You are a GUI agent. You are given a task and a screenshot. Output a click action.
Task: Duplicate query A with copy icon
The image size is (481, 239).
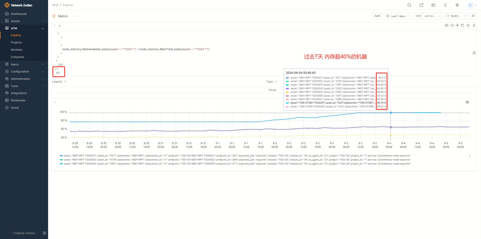tap(462, 25)
